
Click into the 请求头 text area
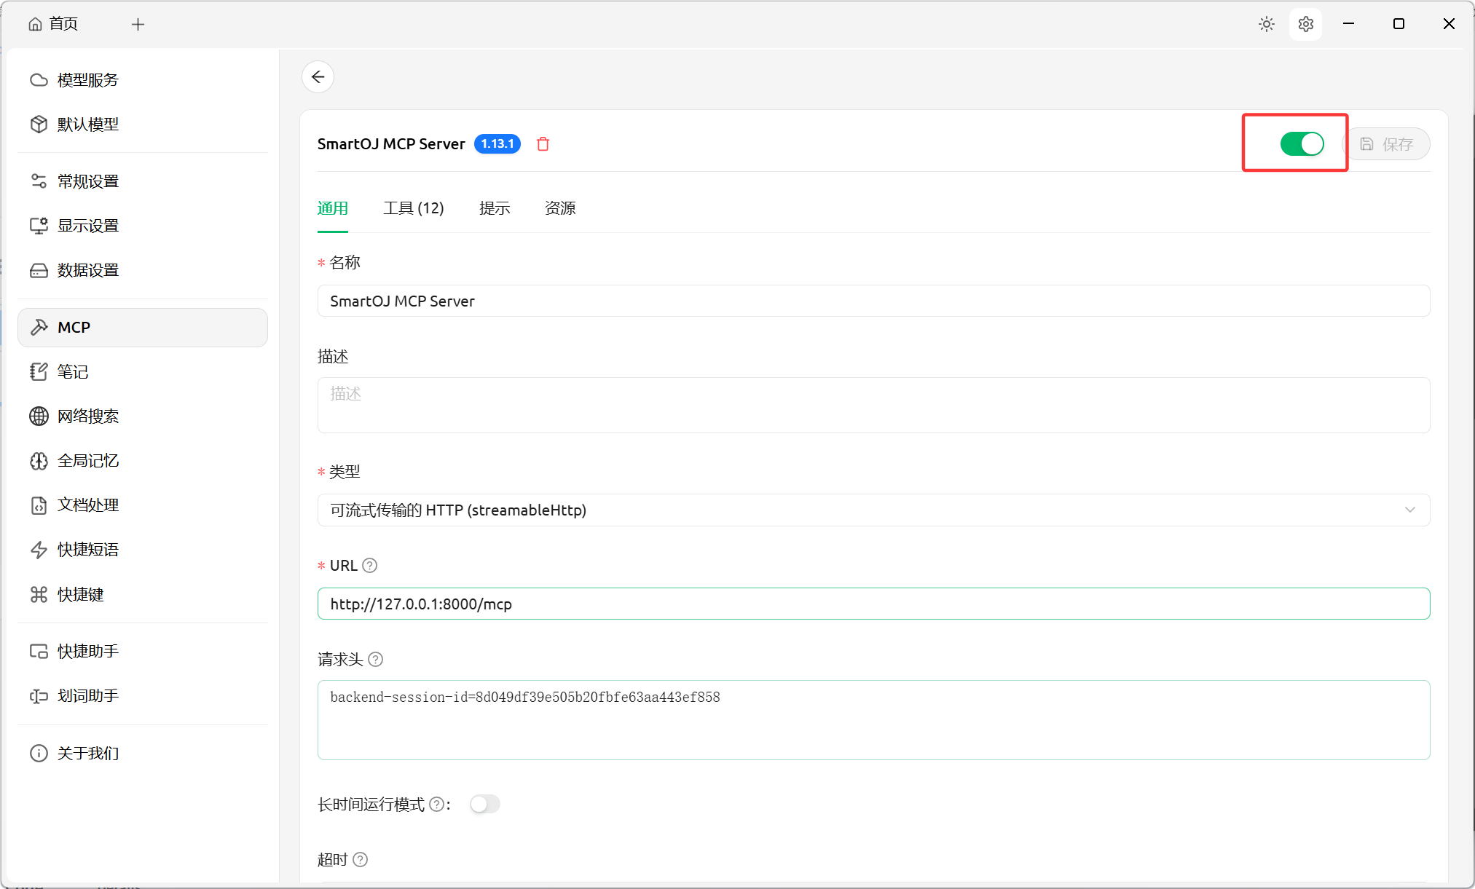[873, 721]
